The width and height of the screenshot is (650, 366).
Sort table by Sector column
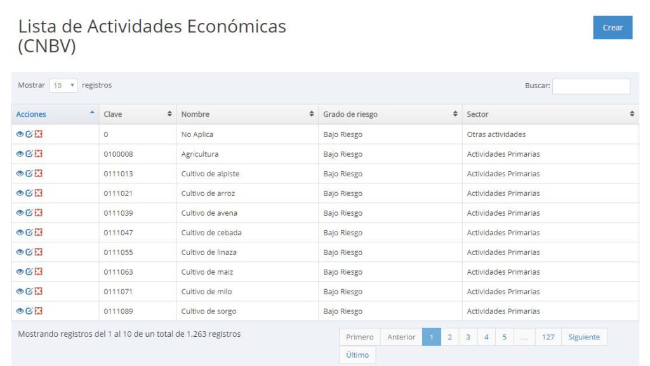(x=550, y=114)
